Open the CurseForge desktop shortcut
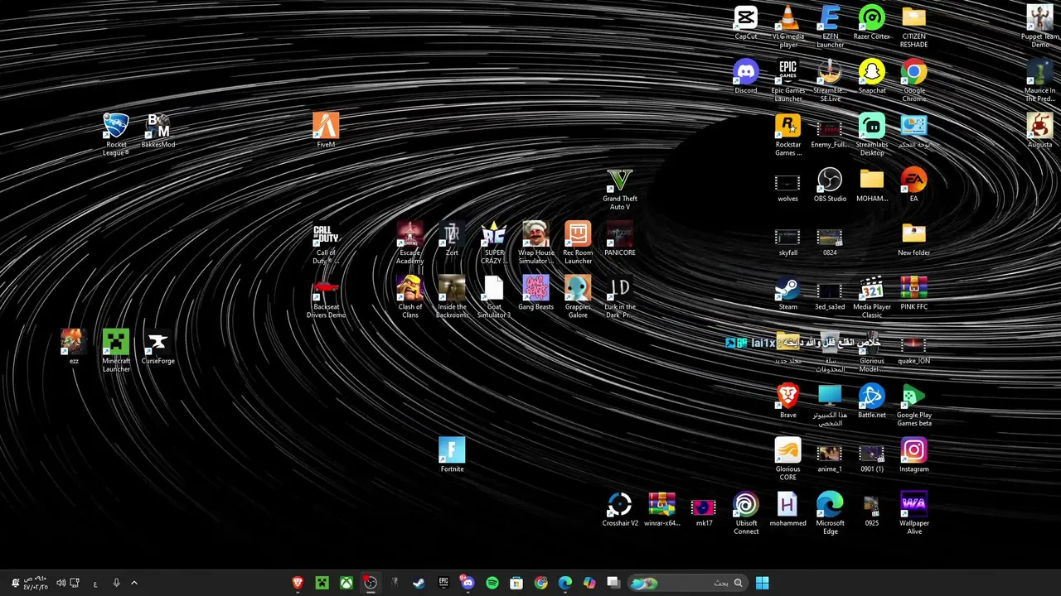This screenshot has width=1061, height=596. (x=157, y=348)
